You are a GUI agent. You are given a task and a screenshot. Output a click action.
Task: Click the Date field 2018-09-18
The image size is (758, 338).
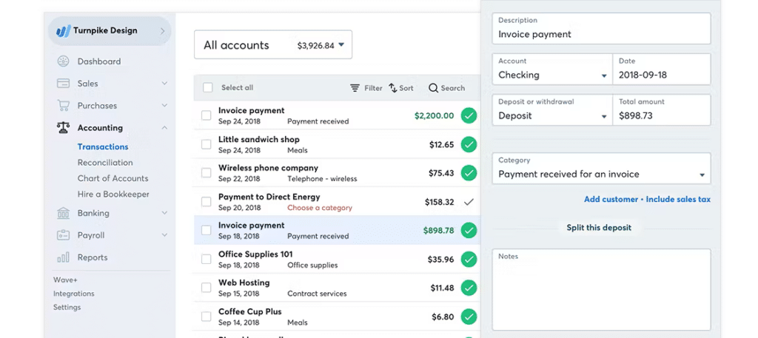pyautogui.click(x=662, y=69)
